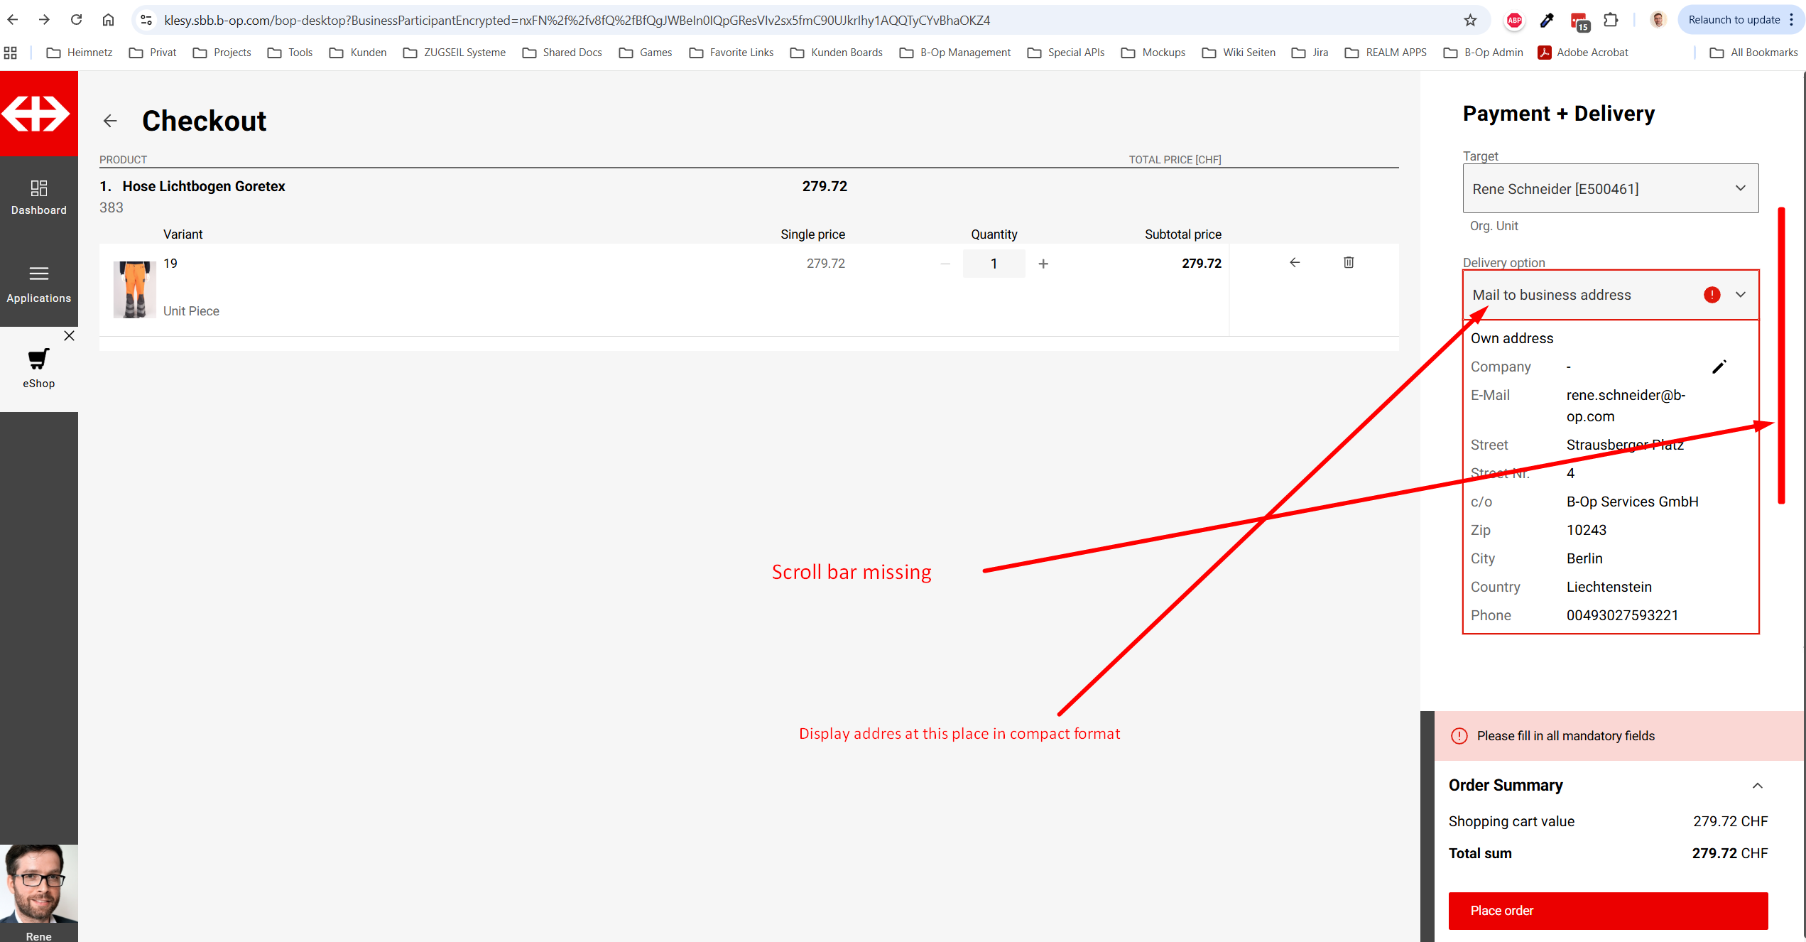The image size is (1806, 942).
Task: Bookmark page with star icon
Action: pos(1470,20)
